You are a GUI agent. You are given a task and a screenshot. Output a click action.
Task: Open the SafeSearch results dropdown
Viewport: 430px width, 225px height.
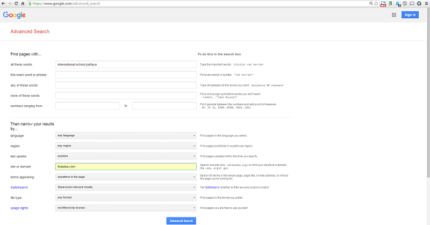(x=126, y=187)
